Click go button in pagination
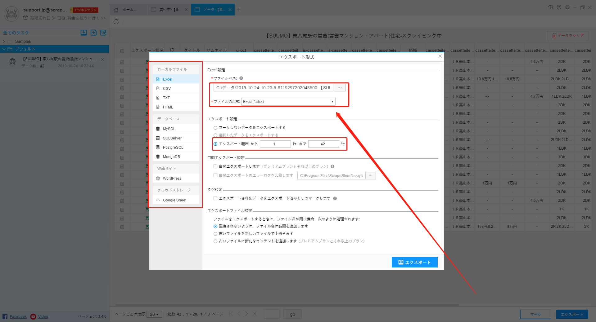Image resolution: width=596 pixels, height=322 pixels. click(292, 314)
